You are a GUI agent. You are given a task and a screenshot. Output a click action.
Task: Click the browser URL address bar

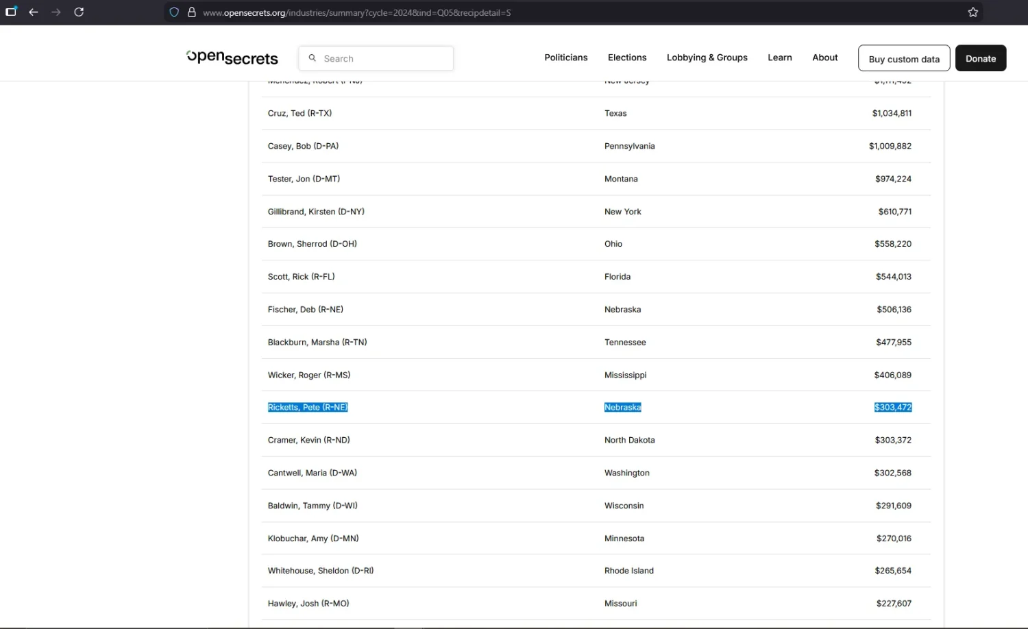tap(572, 12)
